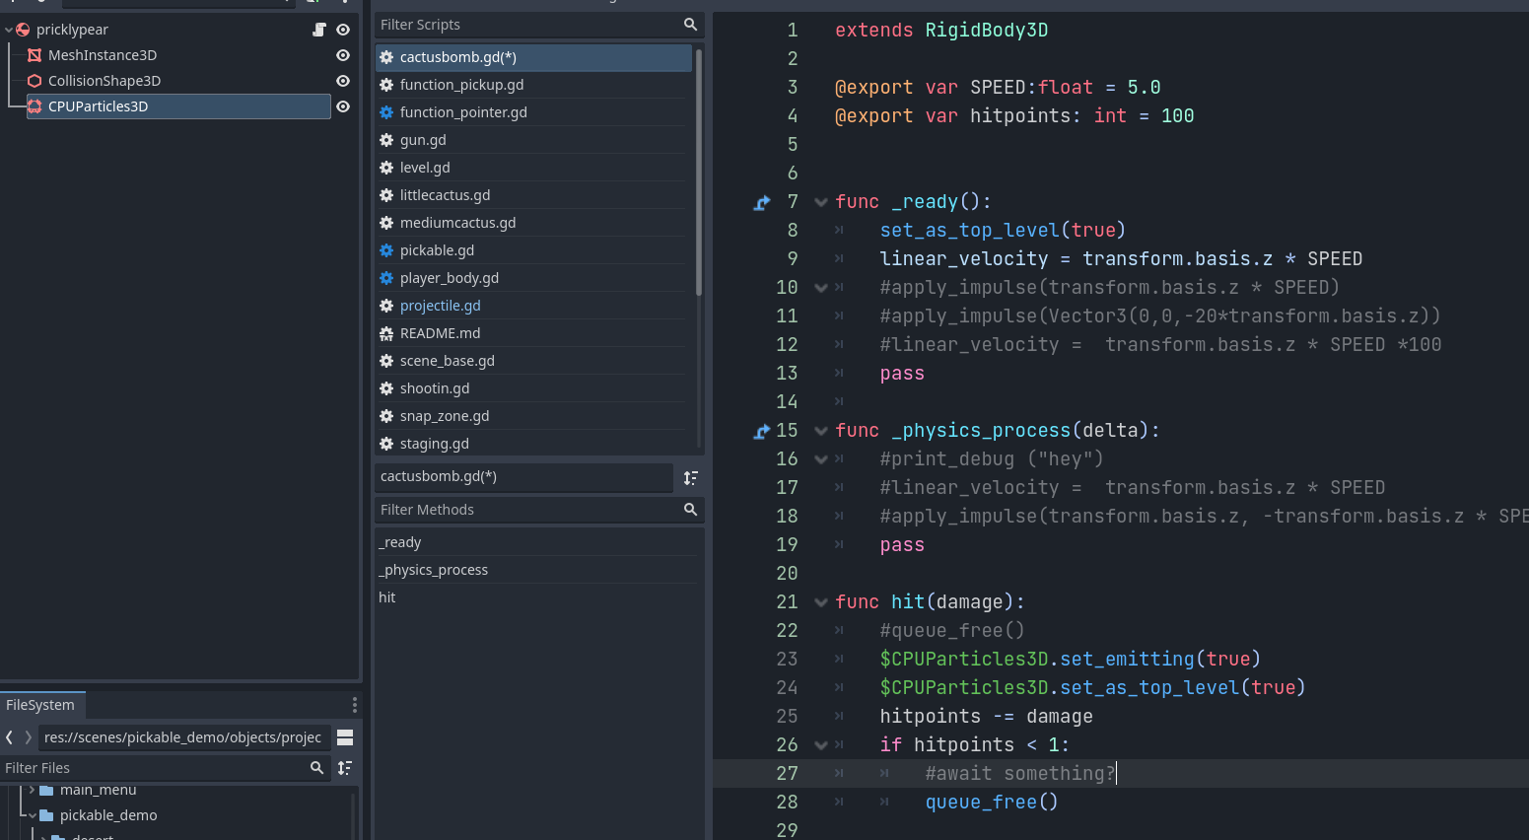Viewport: 1529px width, 840px height.
Task: Jump to the hit method
Action: [538, 597]
